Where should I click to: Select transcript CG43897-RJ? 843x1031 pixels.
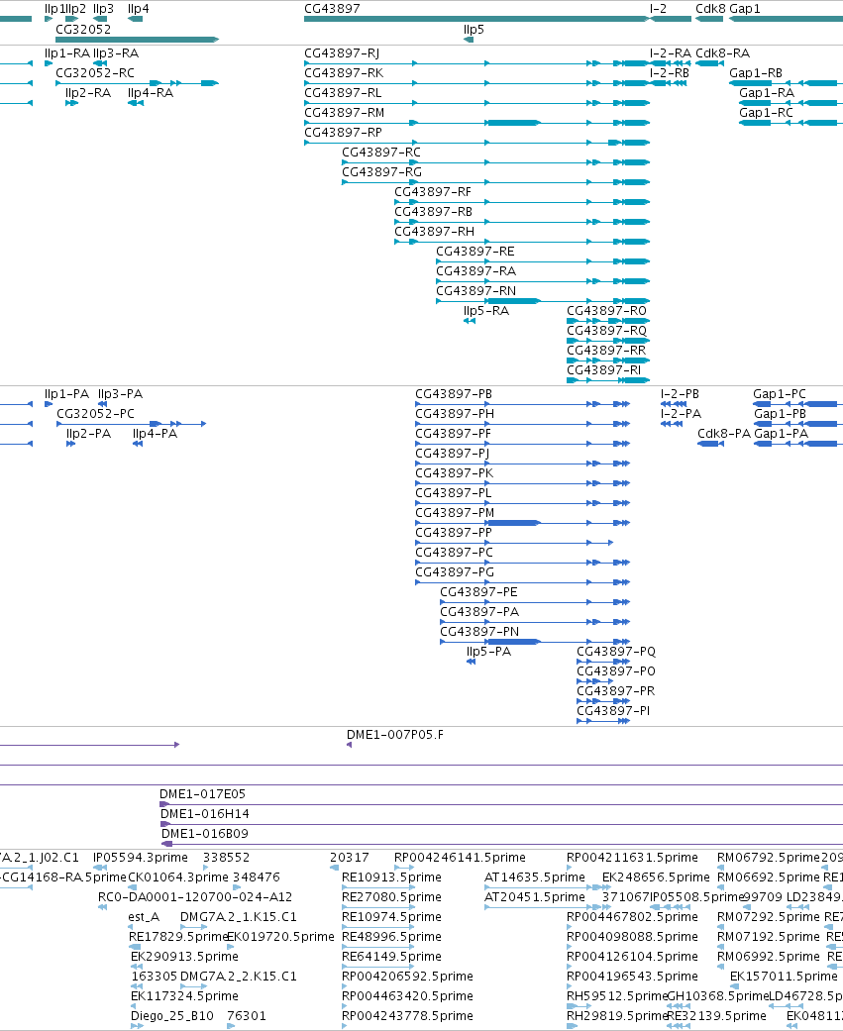pos(476,63)
